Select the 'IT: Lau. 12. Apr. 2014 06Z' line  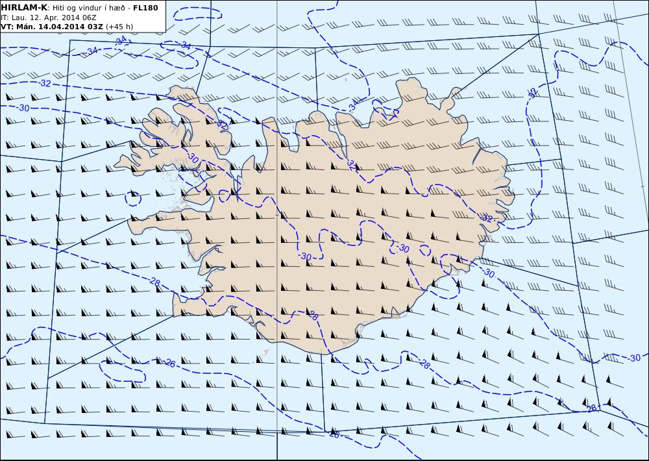(49, 18)
